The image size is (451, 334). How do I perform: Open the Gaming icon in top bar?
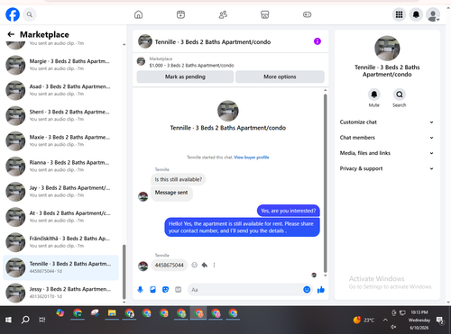307,14
